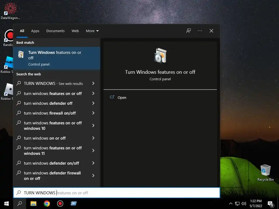Screen dimensions: 279x209
Task: Launch Google Chrome from the taskbar
Action: tap(47, 204)
